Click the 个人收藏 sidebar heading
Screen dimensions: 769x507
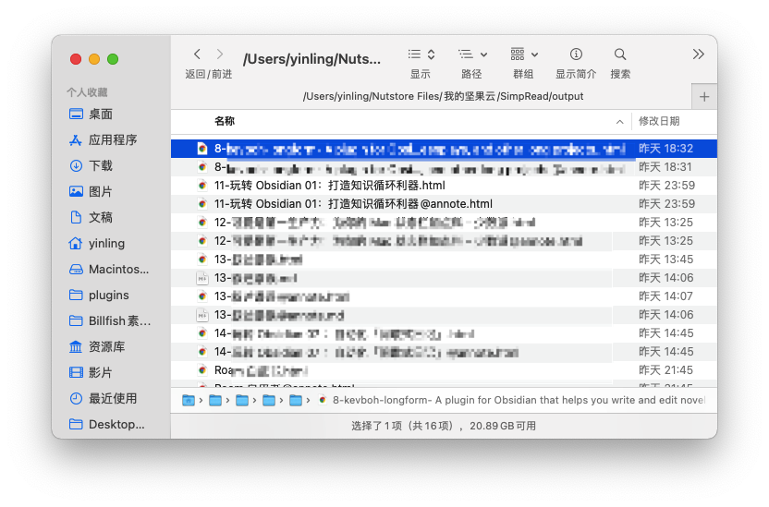(x=87, y=92)
